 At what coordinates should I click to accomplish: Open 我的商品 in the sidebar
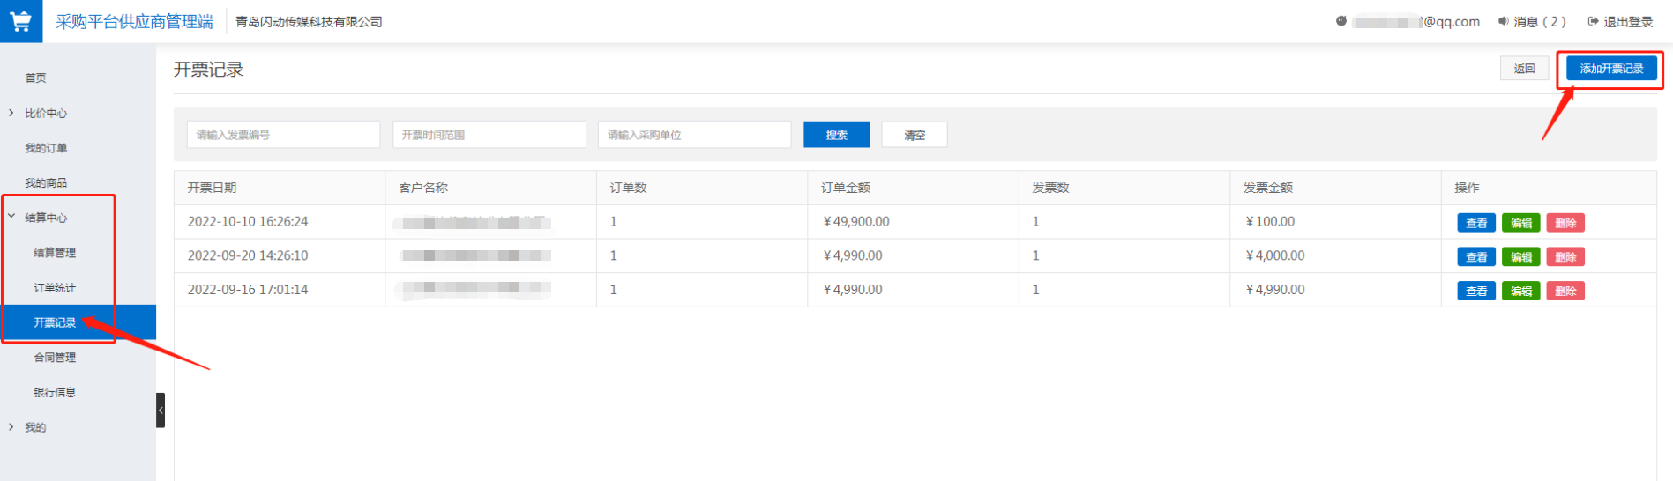pyautogui.click(x=46, y=183)
